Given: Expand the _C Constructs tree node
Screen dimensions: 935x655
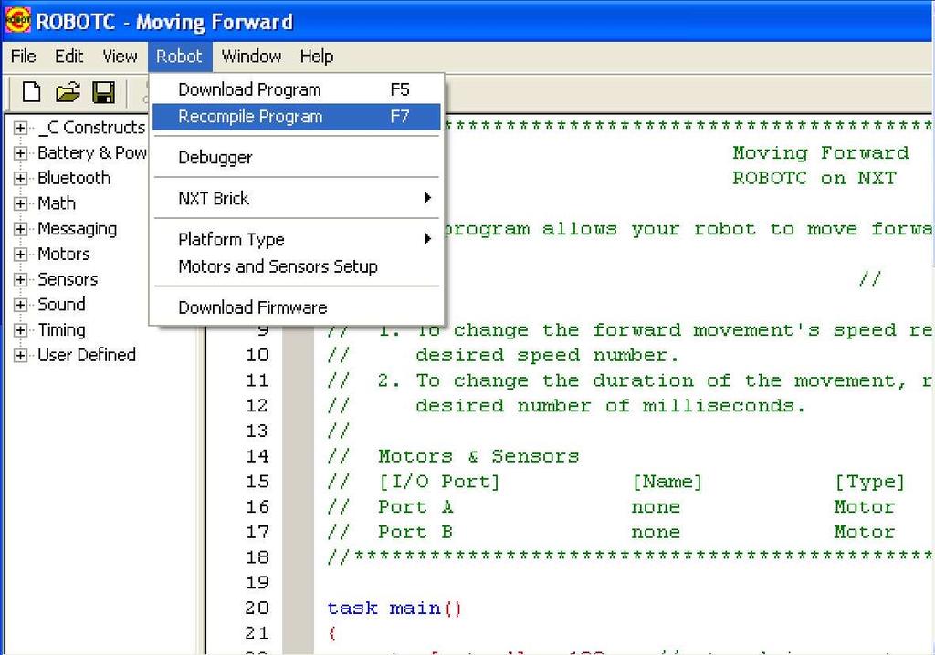Looking at the screenshot, I should point(20,128).
